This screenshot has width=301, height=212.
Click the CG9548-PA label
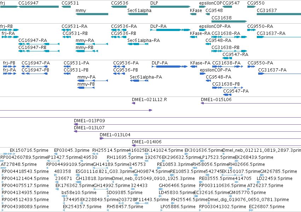click(219, 77)
